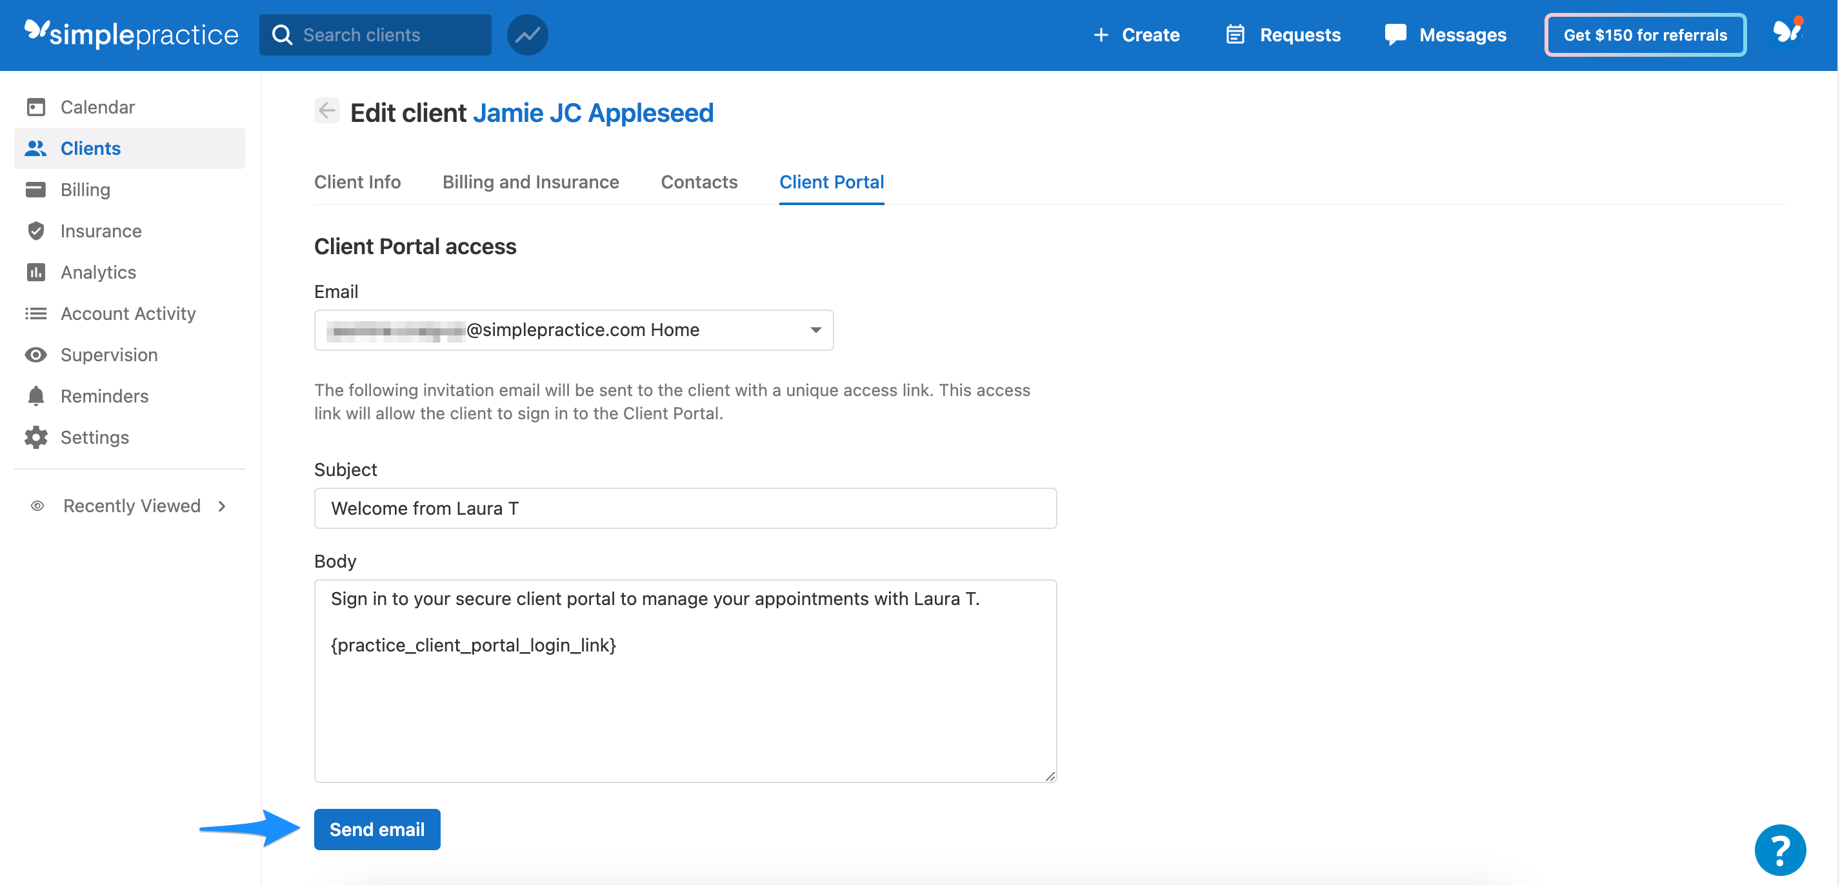Click the Create button label
This screenshot has height=885, width=1840.
1151,35
